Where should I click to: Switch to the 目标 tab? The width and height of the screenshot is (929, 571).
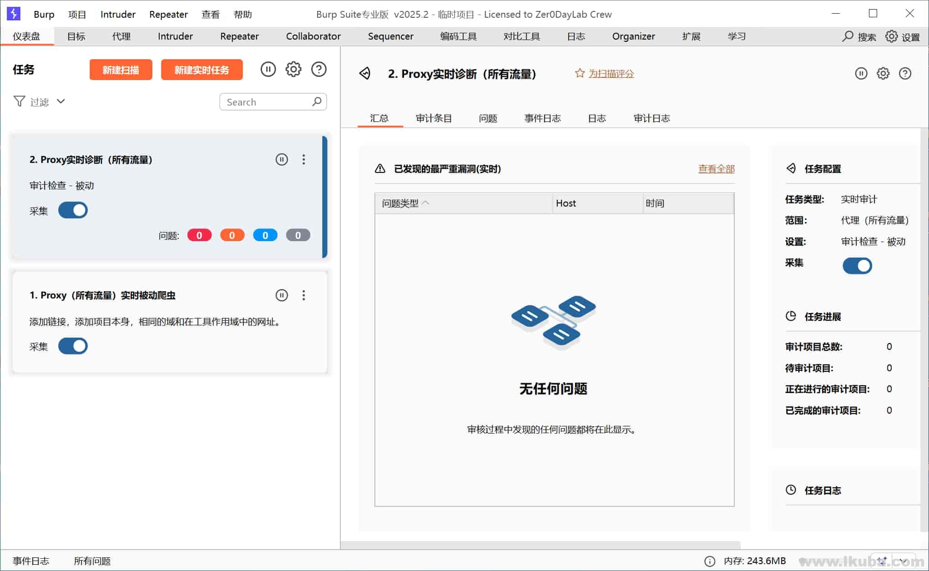point(76,36)
